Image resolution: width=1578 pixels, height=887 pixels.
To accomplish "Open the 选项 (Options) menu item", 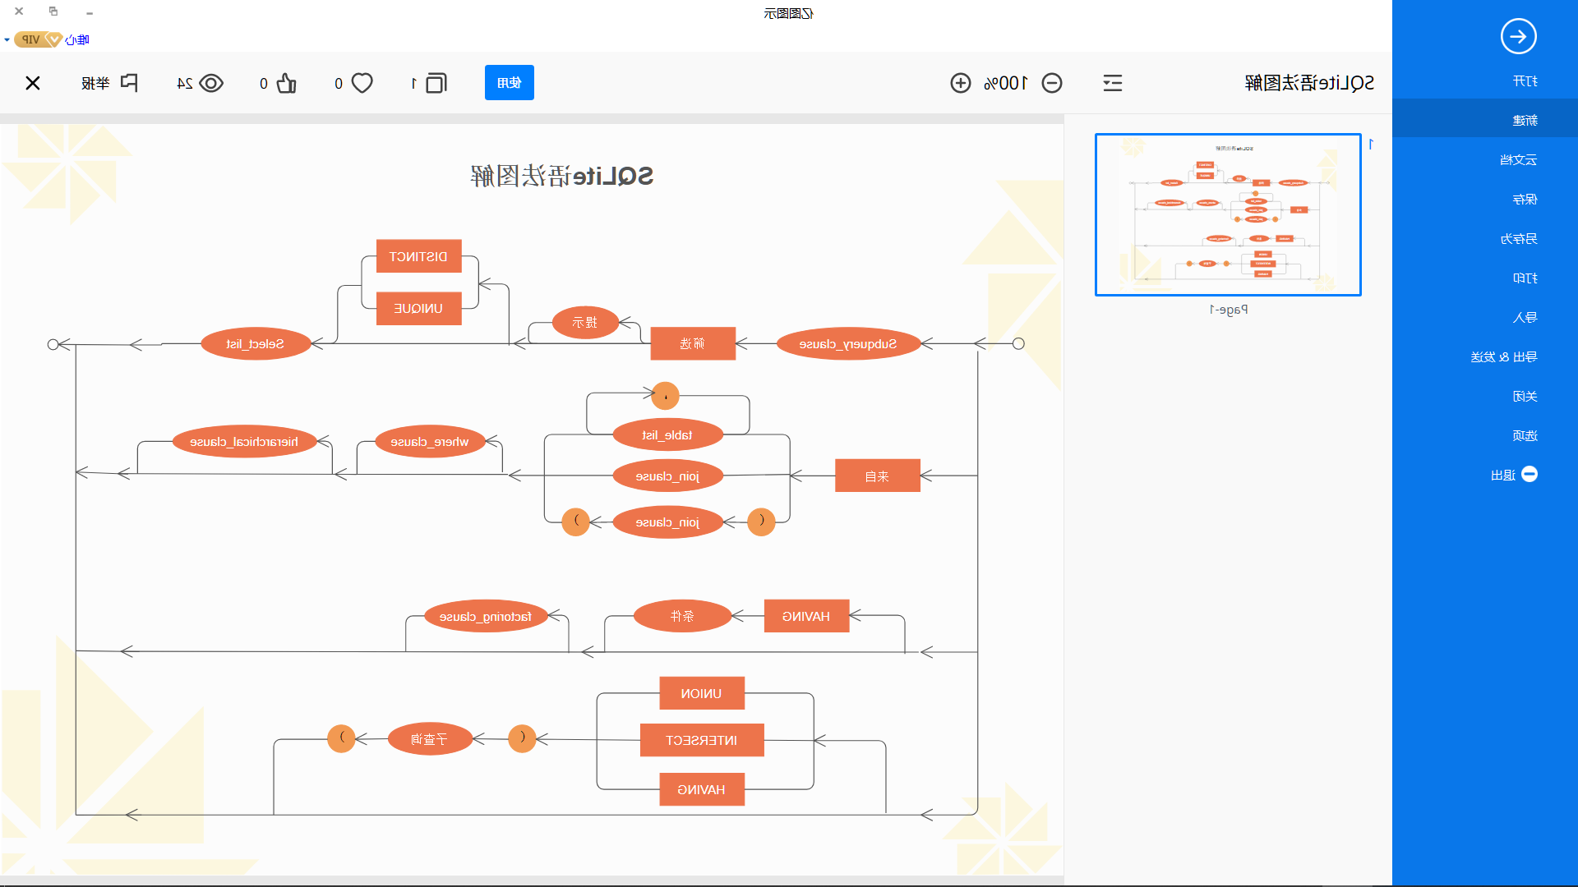I will tap(1525, 435).
